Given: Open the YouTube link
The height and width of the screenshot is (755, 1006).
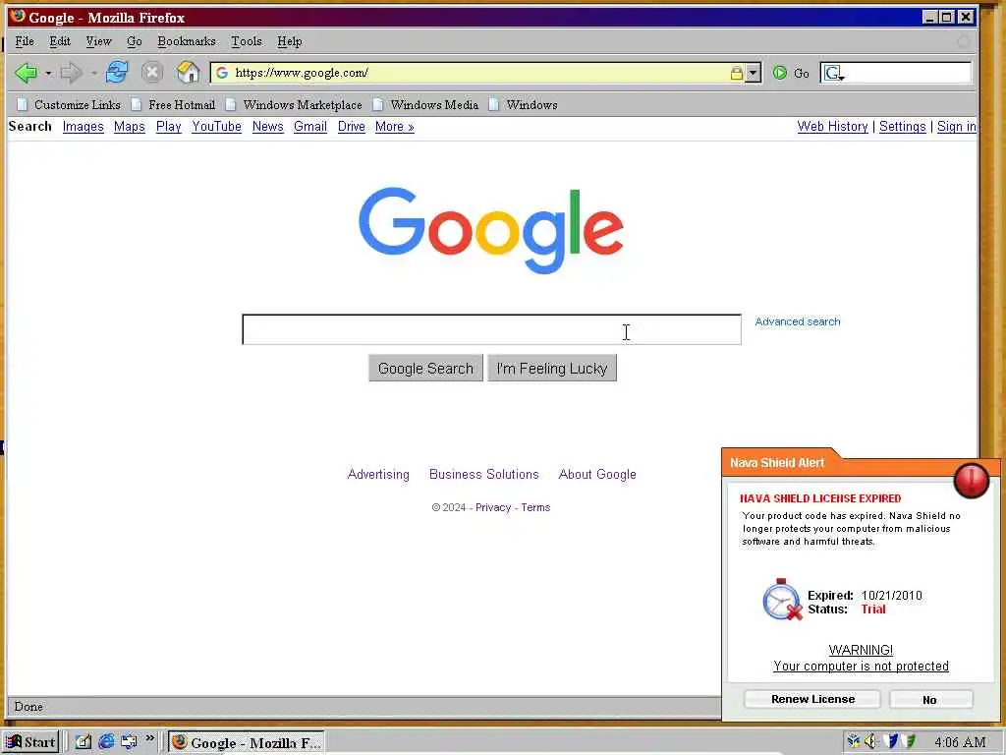Looking at the screenshot, I should (x=217, y=127).
